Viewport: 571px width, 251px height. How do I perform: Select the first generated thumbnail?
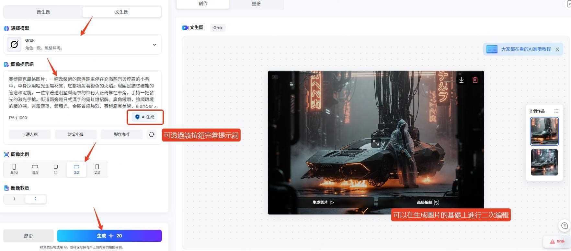click(544, 131)
